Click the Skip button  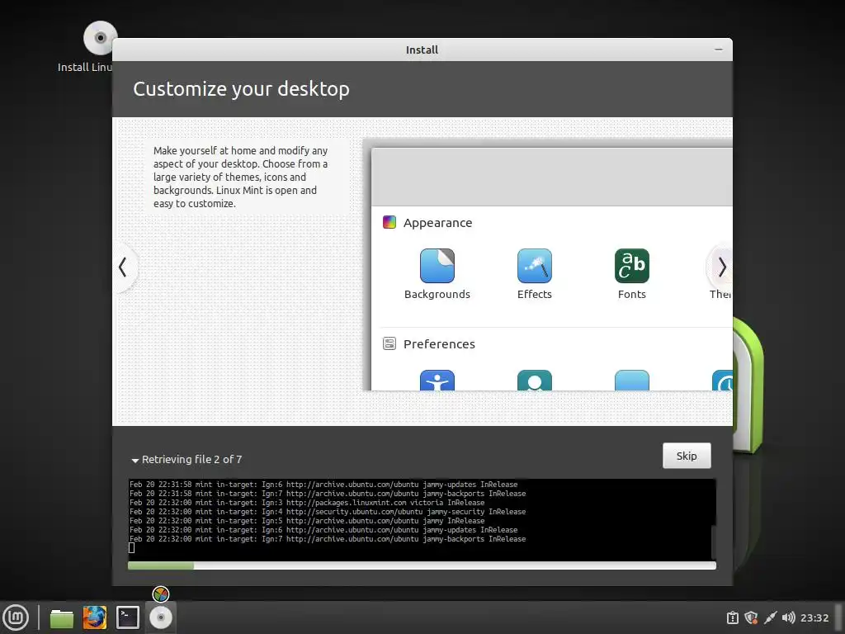tap(687, 456)
